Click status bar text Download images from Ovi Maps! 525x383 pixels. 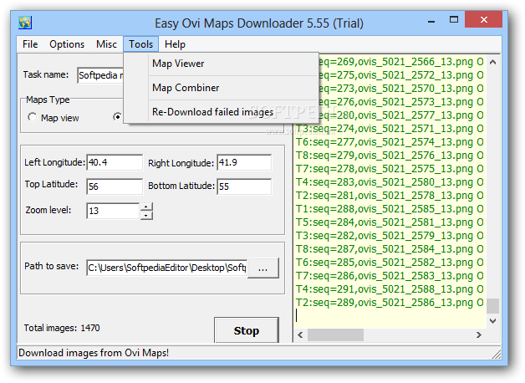click(x=94, y=353)
